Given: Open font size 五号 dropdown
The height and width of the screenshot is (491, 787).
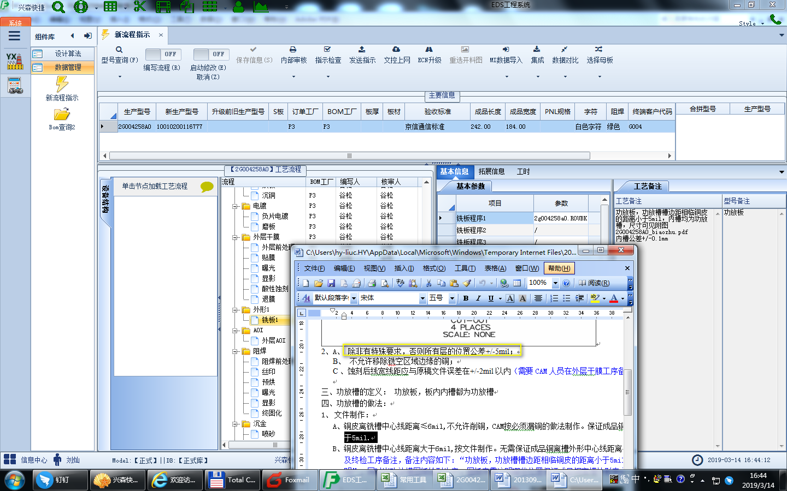Looking at the screenshot, I should (x=452, y=298).
